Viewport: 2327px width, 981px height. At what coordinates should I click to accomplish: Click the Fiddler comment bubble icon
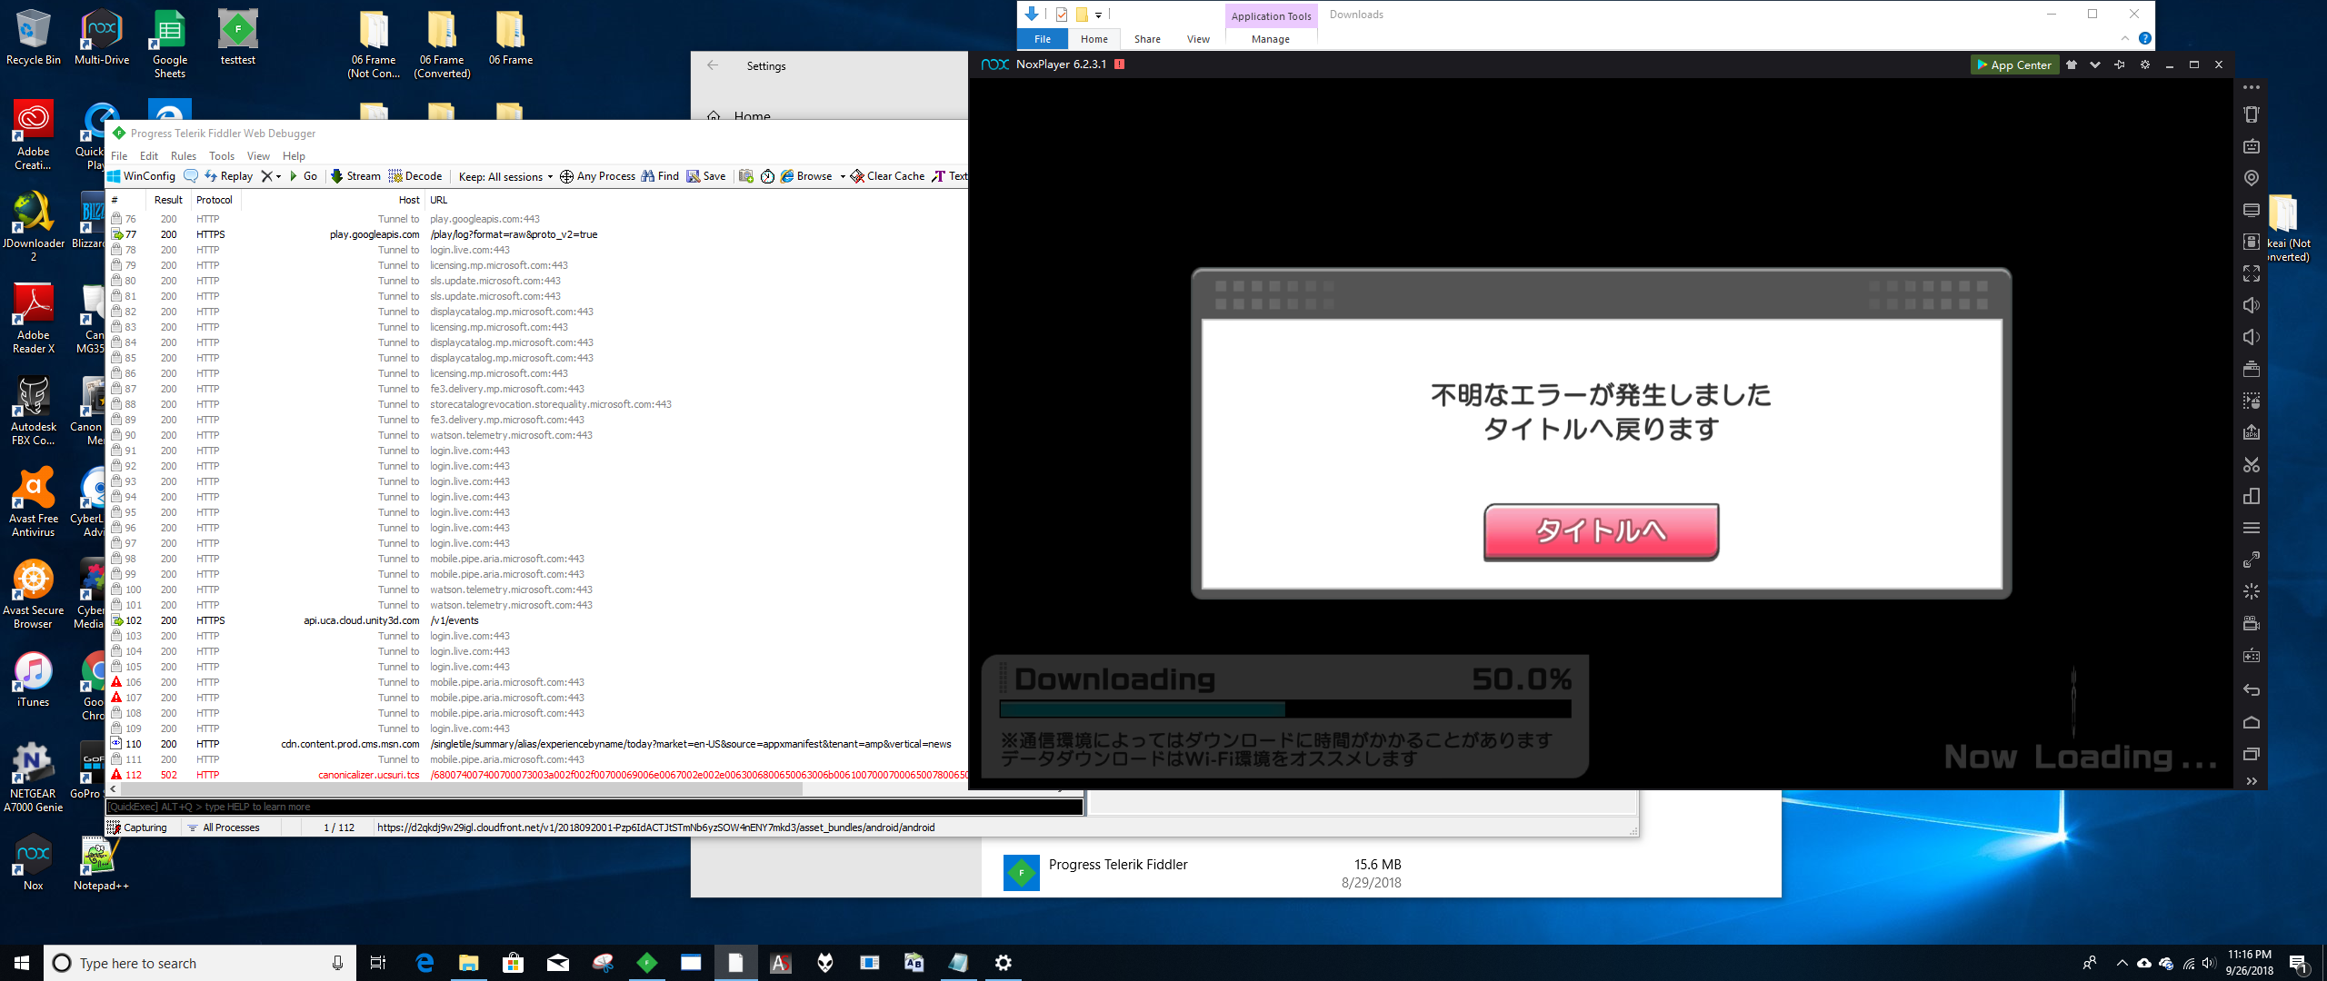click(x=191, y=176)
